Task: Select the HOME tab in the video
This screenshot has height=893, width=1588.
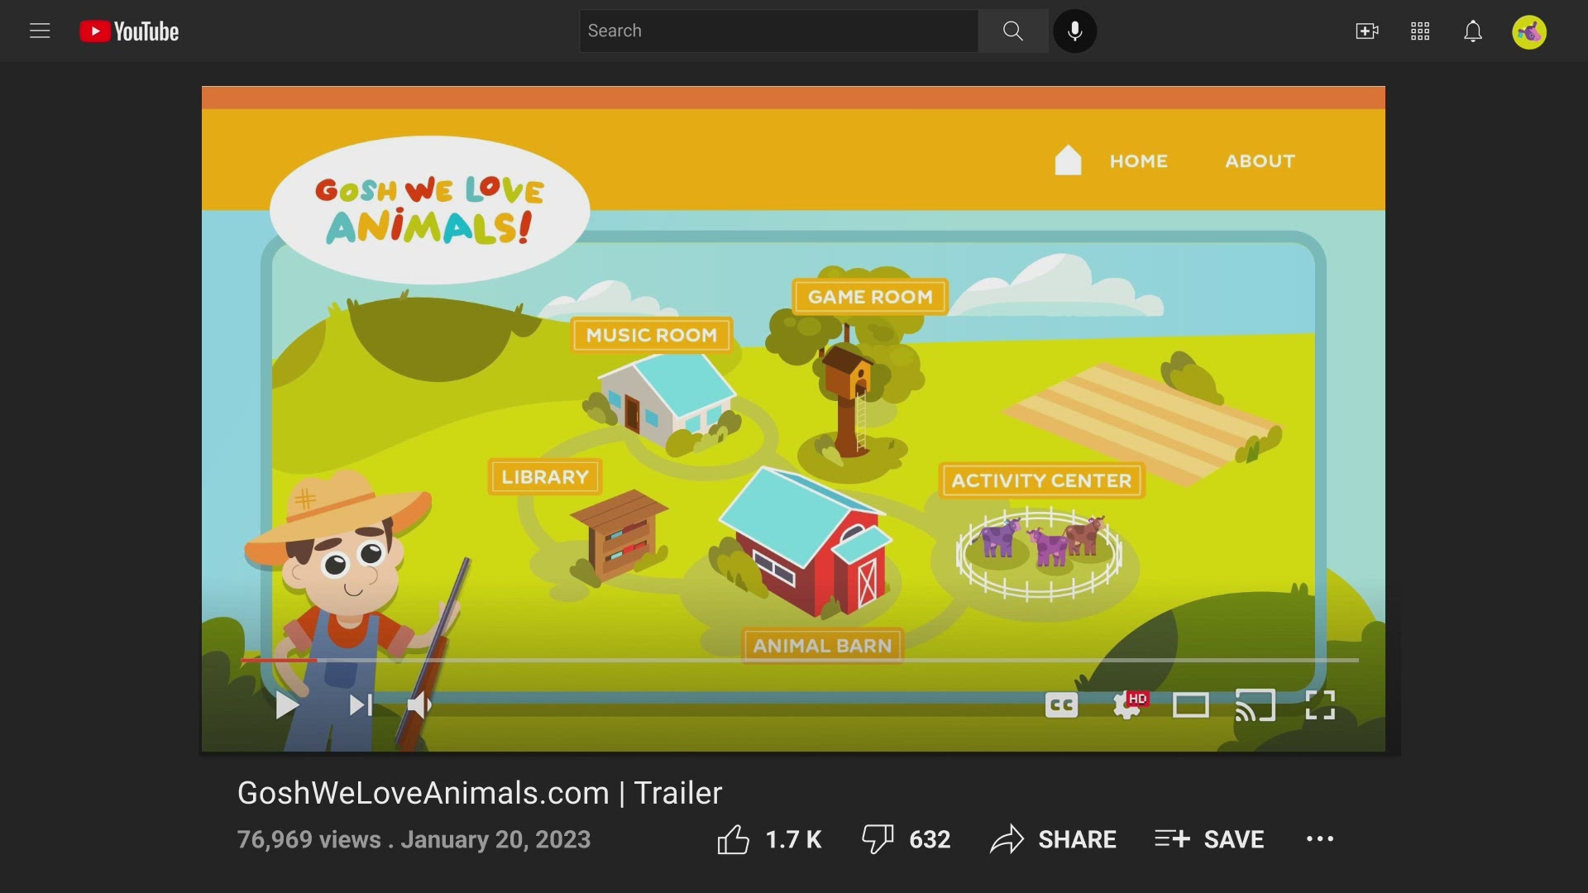Action: click(x=1138, y=161)
